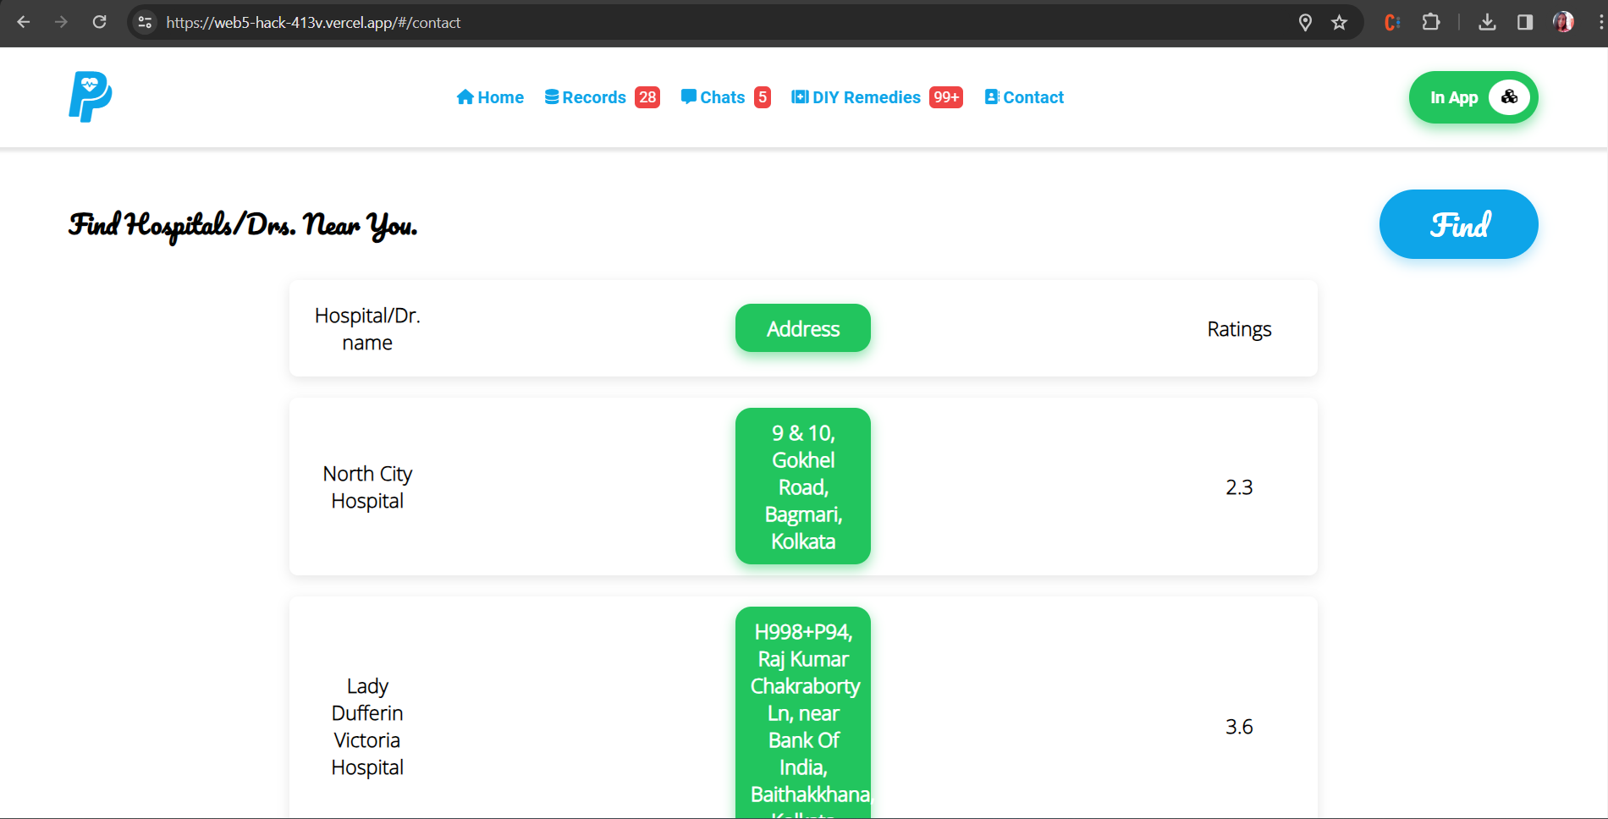Viewport: 1608px width, 819px height.
Task: Click the green In App button
Action: (1473, 97)
